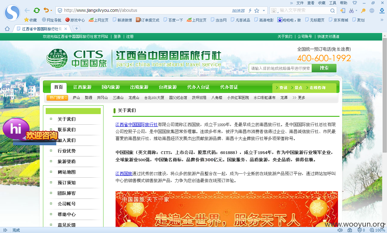
Task: Open the 查看 menu
Action: click(311, 3)
